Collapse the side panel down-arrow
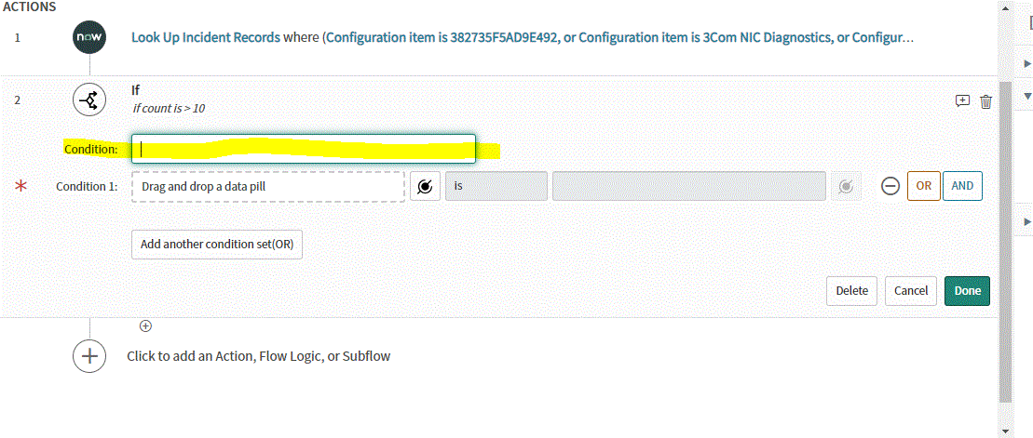1033x438 pixels. 1026,96
